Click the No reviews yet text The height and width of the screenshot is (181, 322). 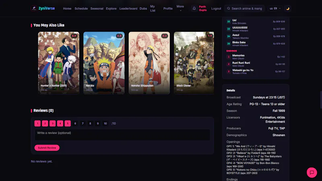click(x=42, y=162)
